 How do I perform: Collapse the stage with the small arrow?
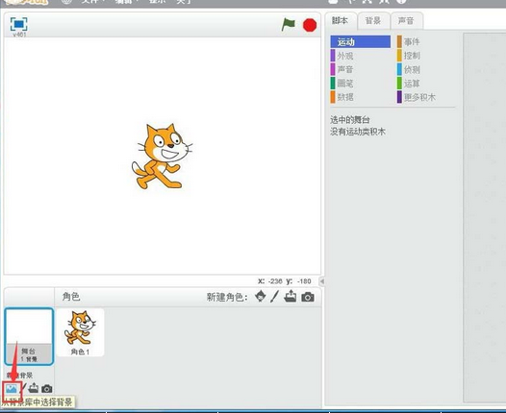click(x=321, y=281)
